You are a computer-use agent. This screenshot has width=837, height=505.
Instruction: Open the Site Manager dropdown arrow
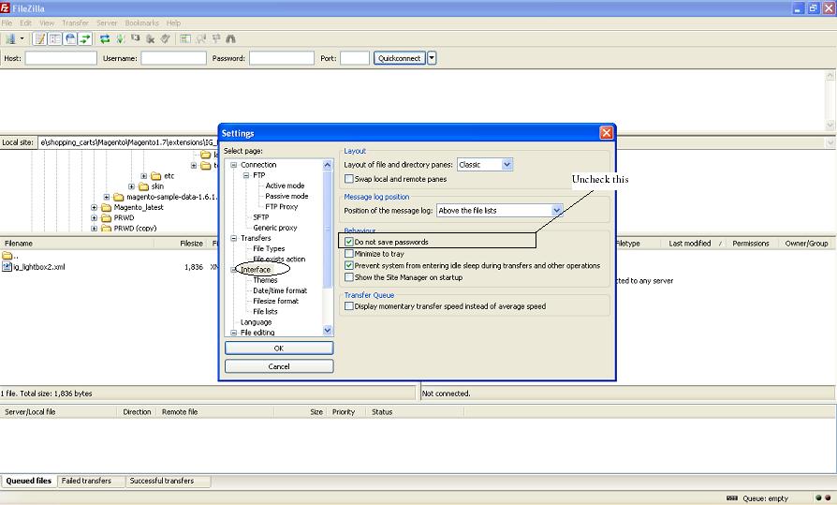coord(22,38)
